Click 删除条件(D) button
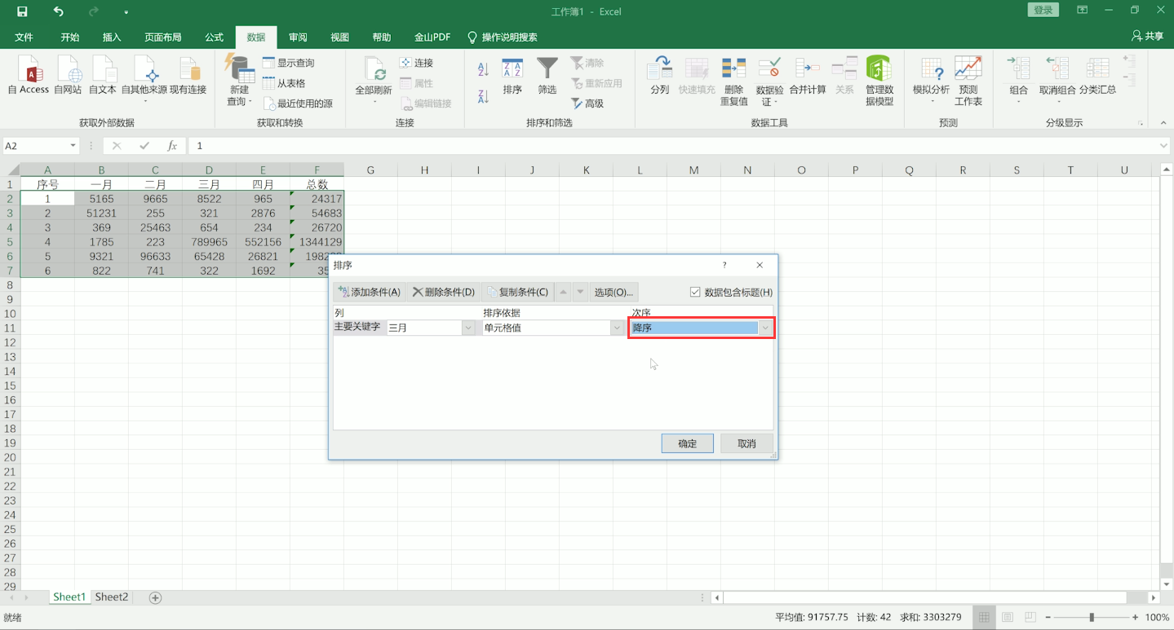1174x630 pixels. tap(443, 292)
